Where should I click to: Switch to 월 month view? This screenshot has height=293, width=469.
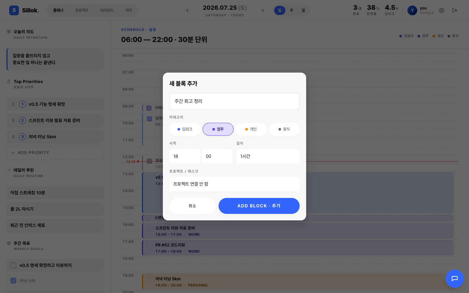click(303, 10)
